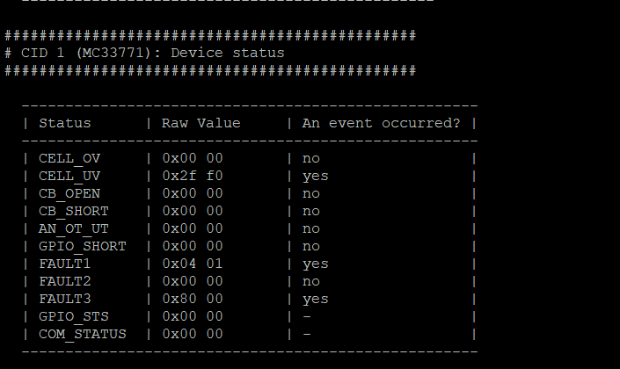The height and width of the screenshot is (369, 620).
Task: Select raw value 0x04 01 of FAULT1
Action: 193,264
